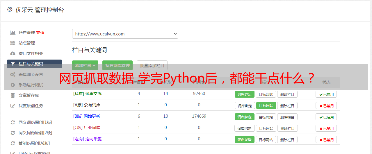The height and width of the screenshot is (154, 372).
Task: Click the refresh icon for 智能伪原创[AI版]
Action: [x=13, y=143]
